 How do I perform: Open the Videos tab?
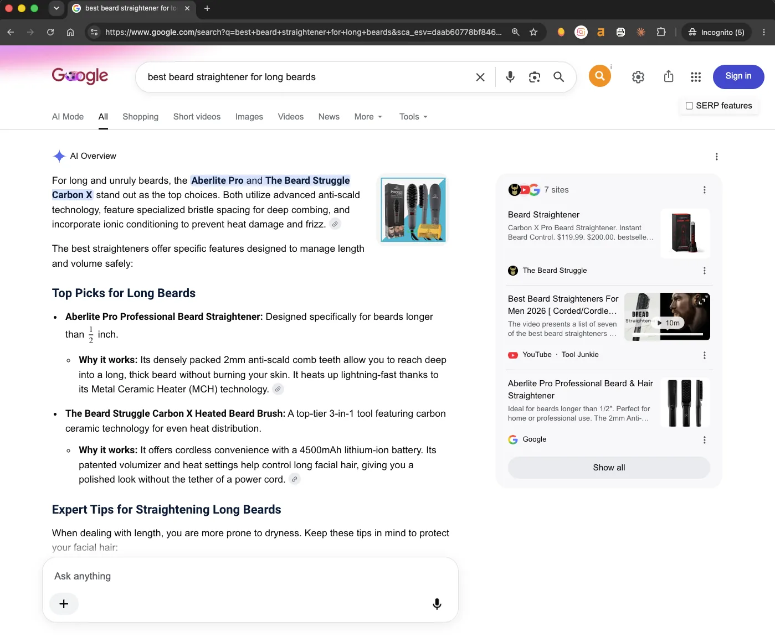291,117
